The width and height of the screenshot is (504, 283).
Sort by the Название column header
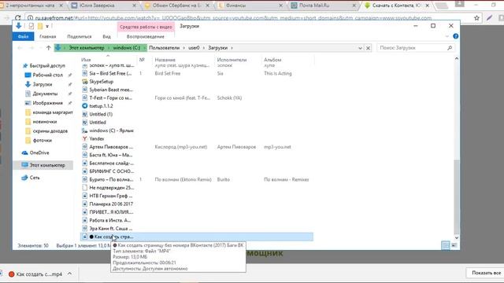165,60
